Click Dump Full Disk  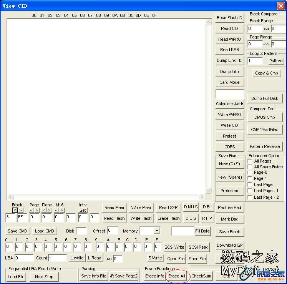265,98
